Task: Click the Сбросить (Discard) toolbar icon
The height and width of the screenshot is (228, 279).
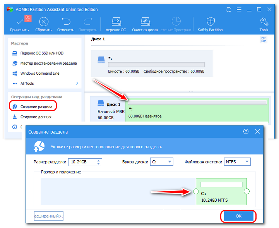Action: pyautogui.click(x=44, y=22)
